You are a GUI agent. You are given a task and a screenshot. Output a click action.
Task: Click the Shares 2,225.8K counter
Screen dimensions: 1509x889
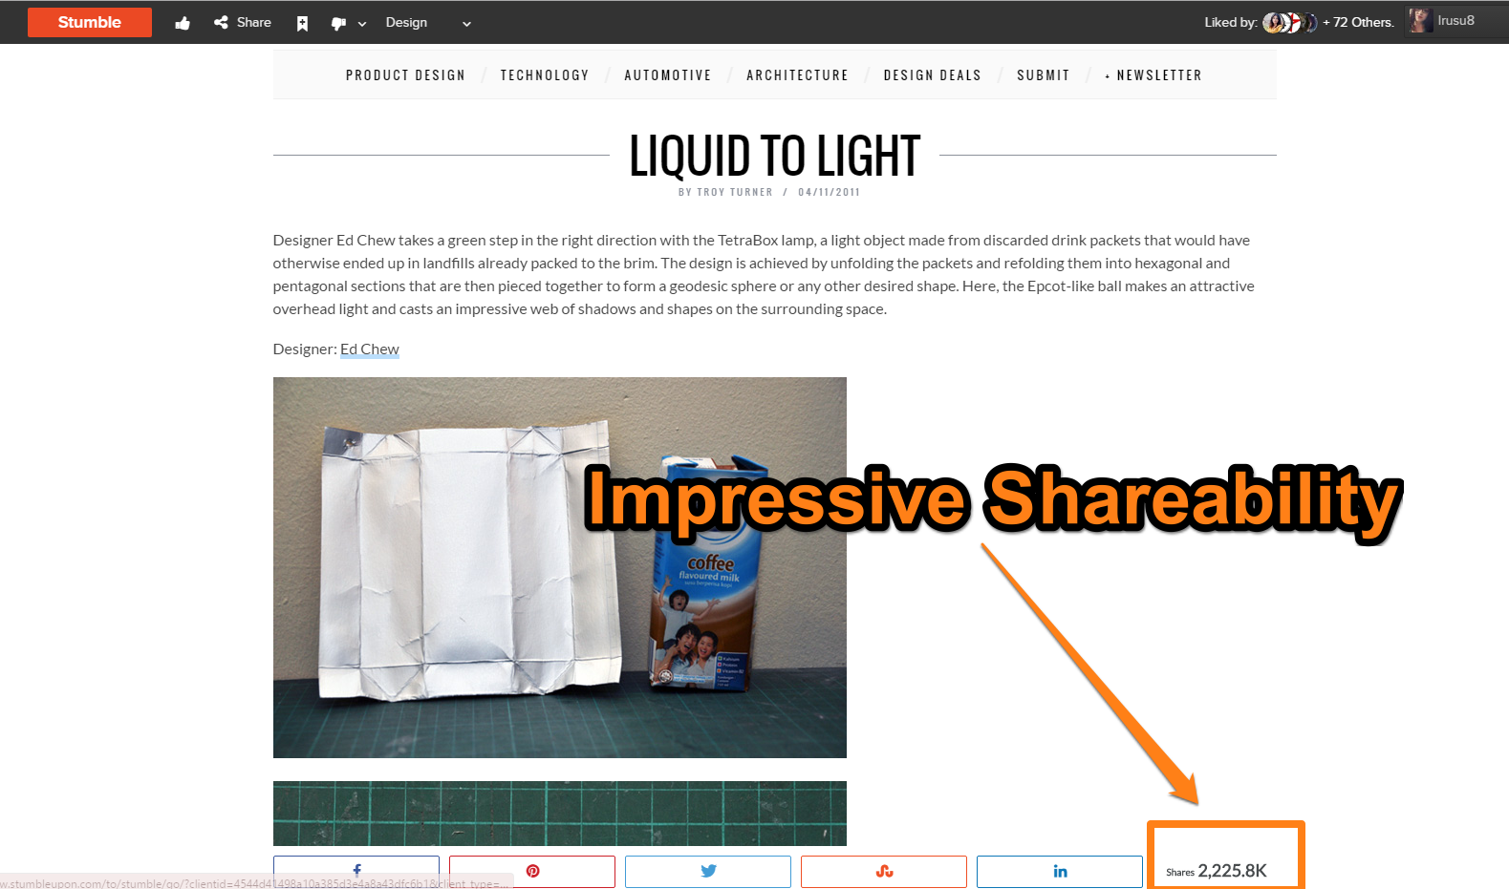[x=1217, y=871]
